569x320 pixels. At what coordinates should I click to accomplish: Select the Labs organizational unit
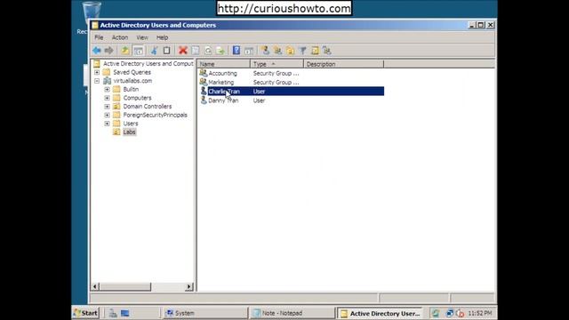click(x=129, y=132)
